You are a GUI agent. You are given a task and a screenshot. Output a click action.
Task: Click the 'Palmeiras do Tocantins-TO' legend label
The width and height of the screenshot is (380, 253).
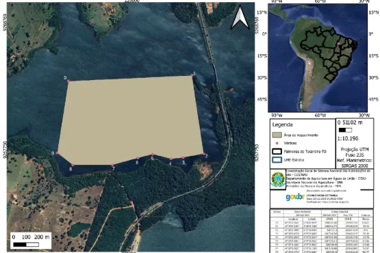pyautogui.click(x=305, y=152)
